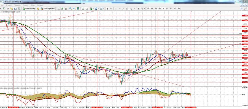Click the search magnifier at top right
The height and width of the screenshot is (109, 248).
[241, 9]
